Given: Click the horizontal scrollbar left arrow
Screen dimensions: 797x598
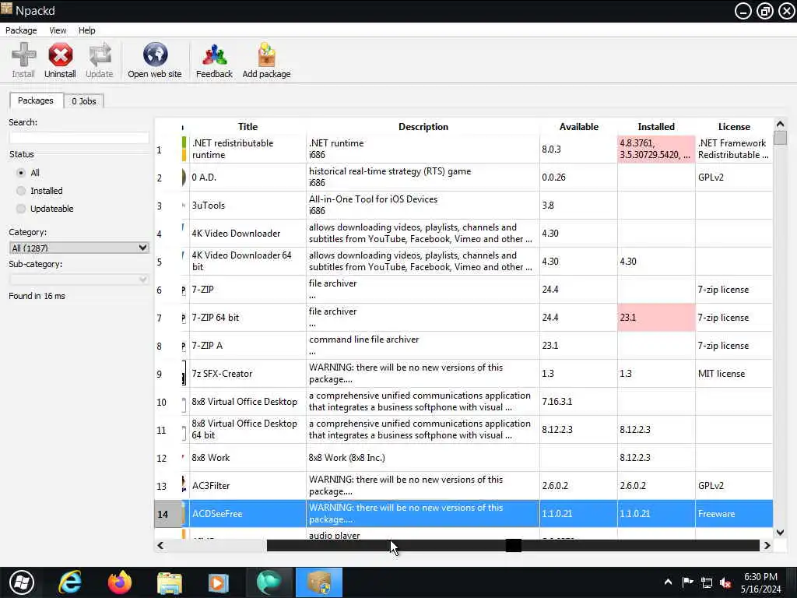Looking at the screenshot, I should [160, 545].
